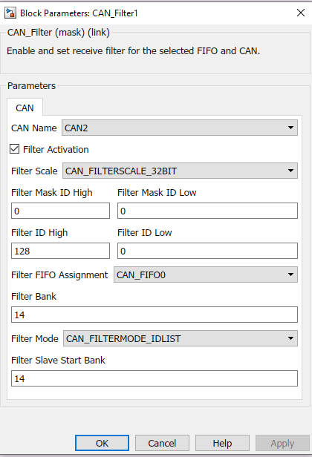Click the Simulink block icon in title bar
312x457 pixels.
pyautogui.click(x=10, y=13)
